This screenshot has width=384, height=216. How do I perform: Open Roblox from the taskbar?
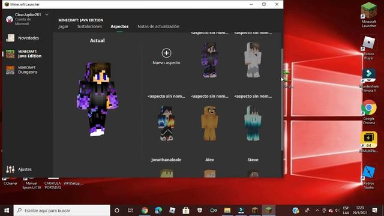point(172,211)
